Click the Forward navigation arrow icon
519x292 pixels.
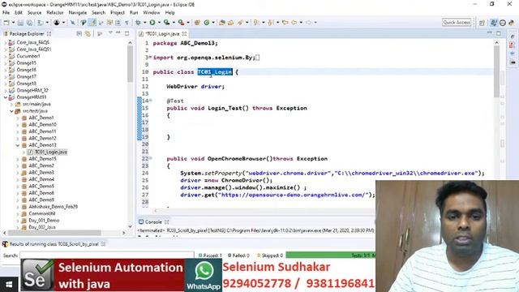tap(308, 23)
